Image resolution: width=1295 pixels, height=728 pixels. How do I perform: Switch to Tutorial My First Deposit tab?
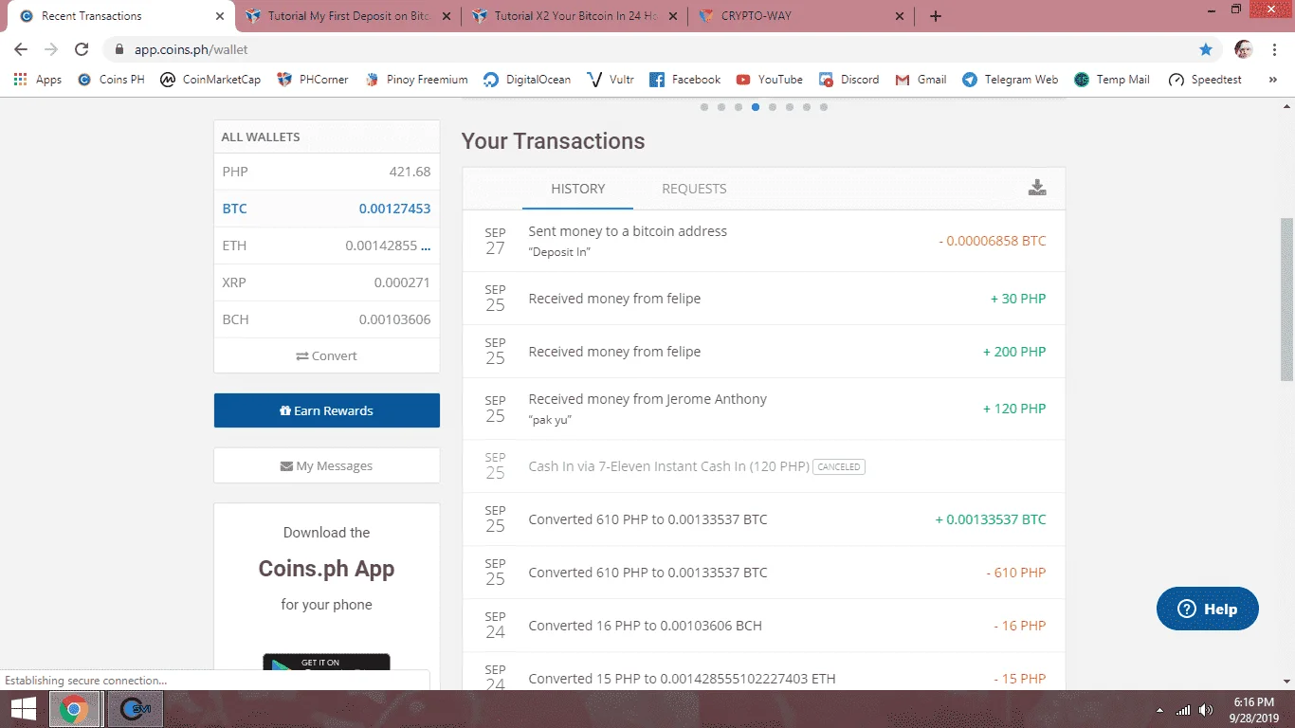[348, 16]
